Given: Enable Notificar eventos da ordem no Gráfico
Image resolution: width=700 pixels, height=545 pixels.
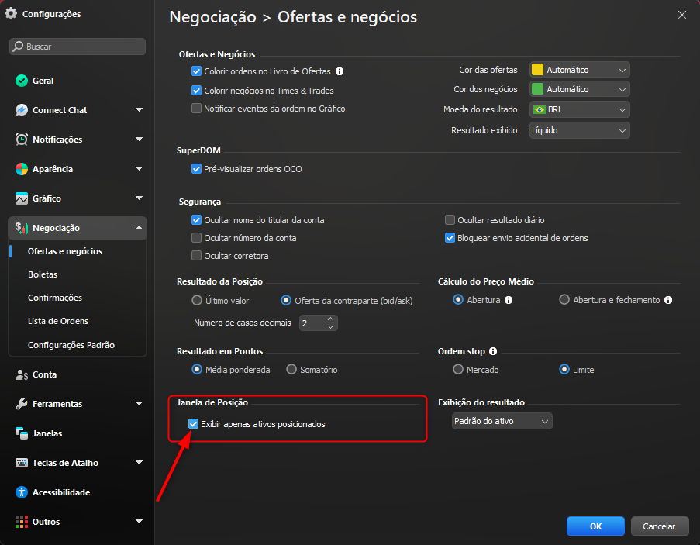Looking at the screenshot, I should pyautogui.click(x=196, y=109).
